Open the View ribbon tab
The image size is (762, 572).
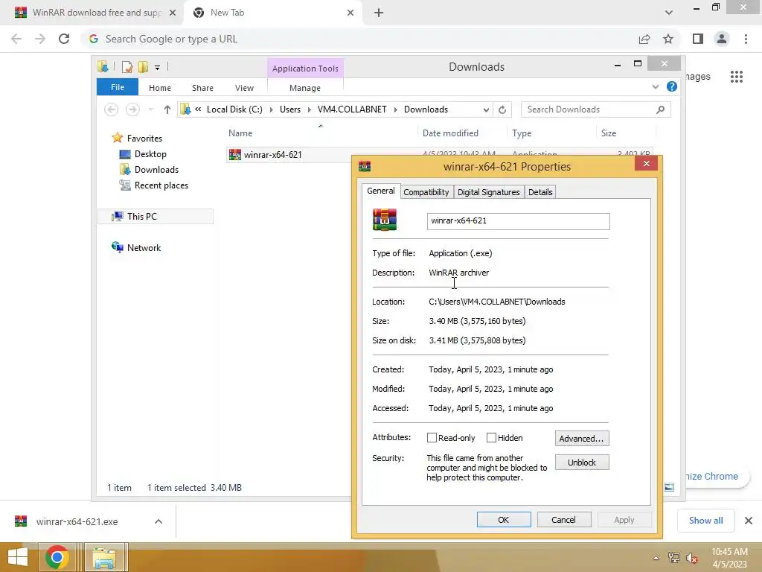click(x=244, y=88)
